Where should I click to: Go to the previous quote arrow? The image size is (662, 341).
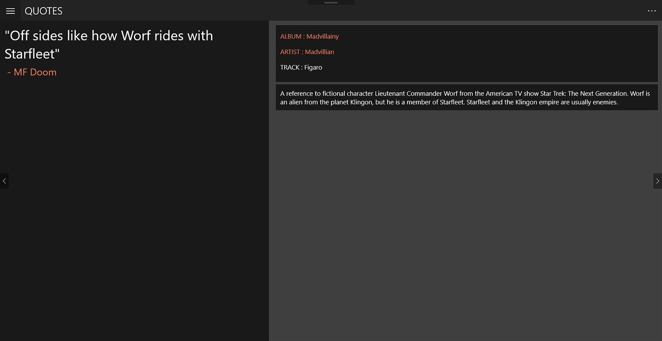4,181
